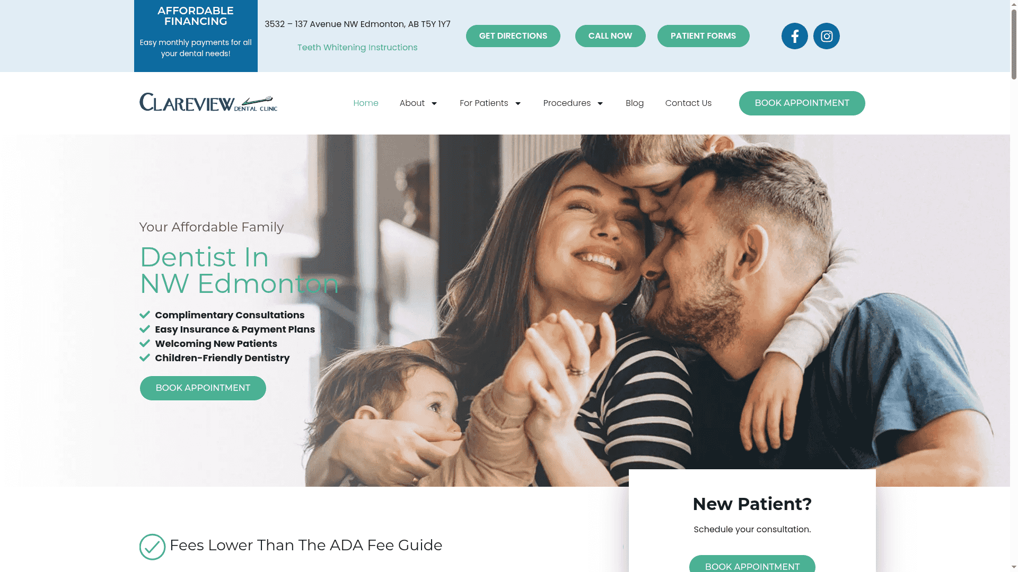Open the Instagram profile icon
This screenshot has height=572, width=1018.
pos(826,36)
